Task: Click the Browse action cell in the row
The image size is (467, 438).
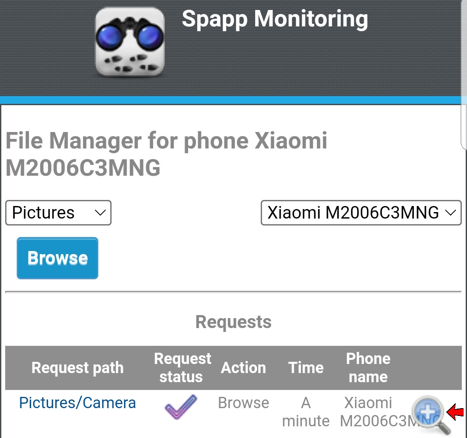Action: pos(243,403)
